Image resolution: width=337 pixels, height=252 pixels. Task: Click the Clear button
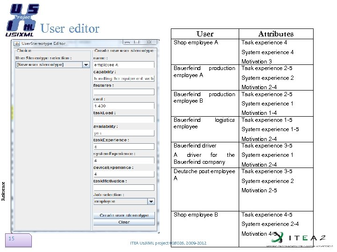pos(124,222)
